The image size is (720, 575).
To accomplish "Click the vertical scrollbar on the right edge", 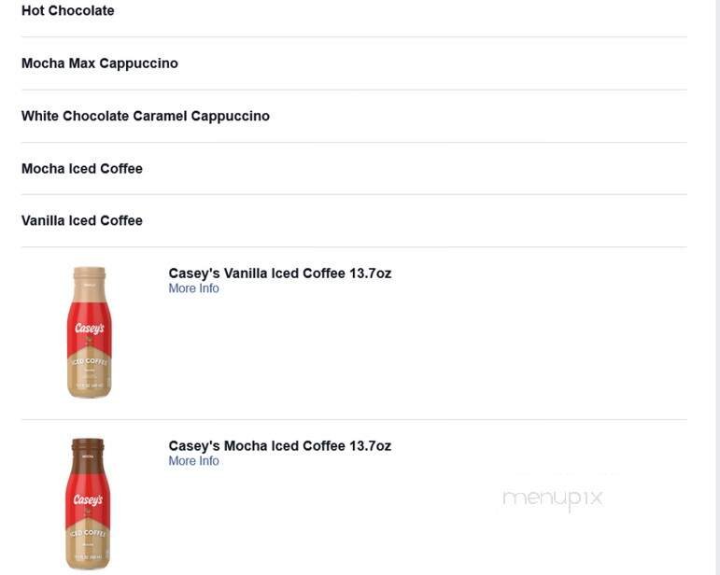I will (716, 280).
